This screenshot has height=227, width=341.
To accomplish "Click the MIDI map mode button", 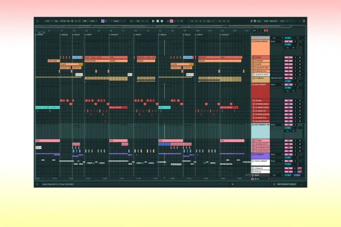I will (266, 21).
